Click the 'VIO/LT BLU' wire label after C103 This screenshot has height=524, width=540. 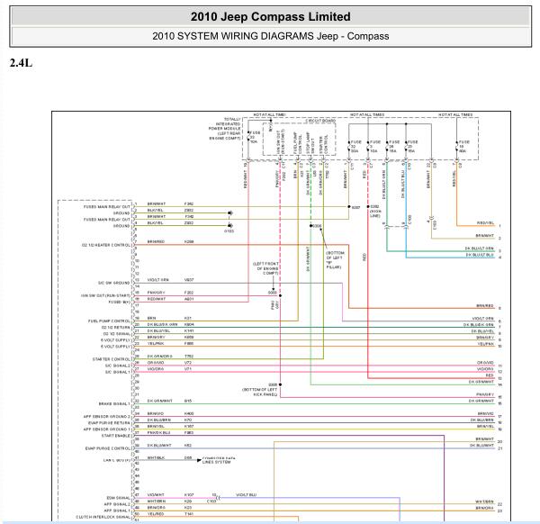[x=246, y=495]
